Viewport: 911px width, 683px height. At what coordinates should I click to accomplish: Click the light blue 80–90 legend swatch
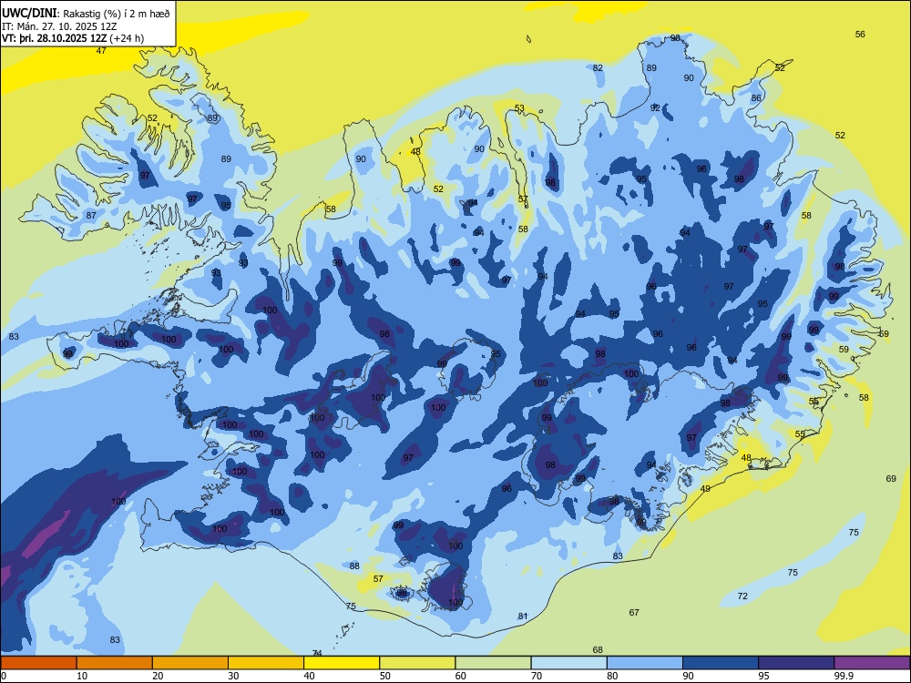[x=645, y=663]
